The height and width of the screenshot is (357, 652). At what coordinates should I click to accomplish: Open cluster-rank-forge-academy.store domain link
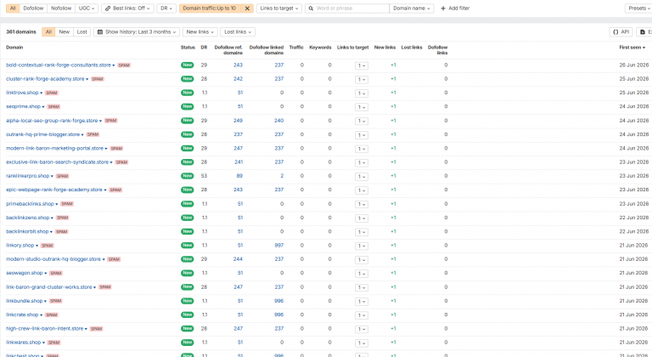[x=45, y=79]
